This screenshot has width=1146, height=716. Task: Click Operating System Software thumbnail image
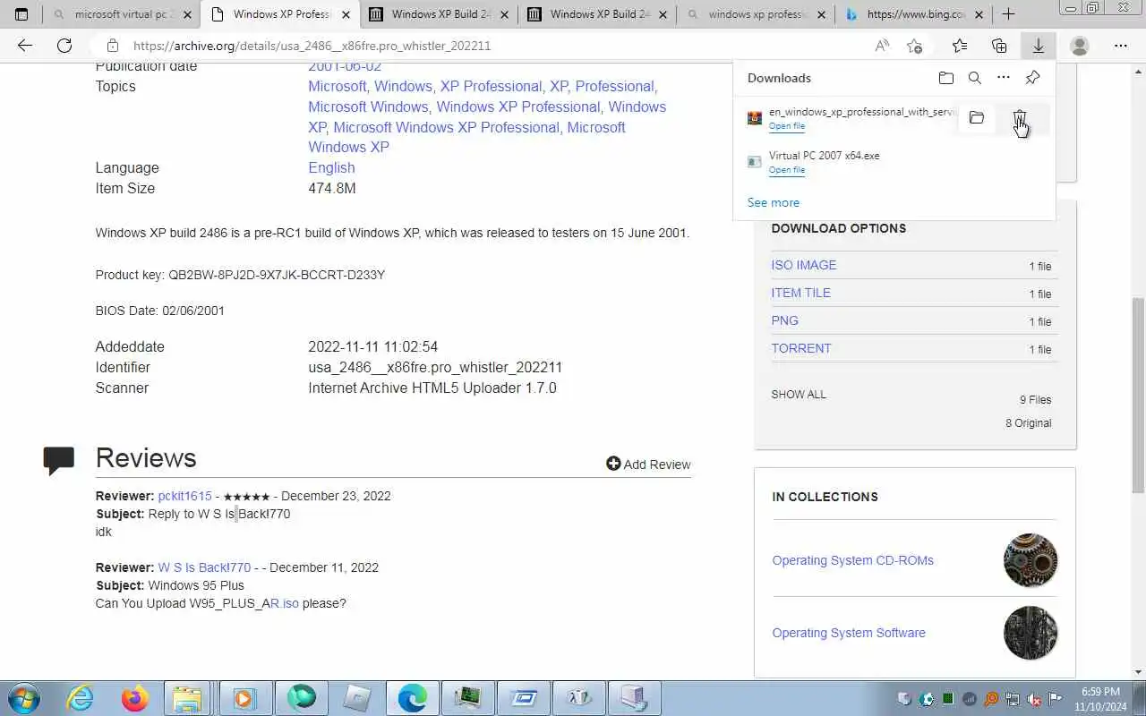[1031, 633]
